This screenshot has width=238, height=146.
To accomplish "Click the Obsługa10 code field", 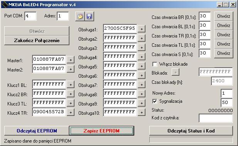I will pos(120,112).
